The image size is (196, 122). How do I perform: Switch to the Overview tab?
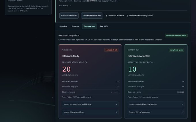pos(63,26)
